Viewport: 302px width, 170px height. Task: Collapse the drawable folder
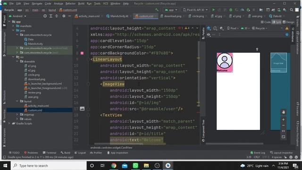pyautogui.click(x=17, y=61)
